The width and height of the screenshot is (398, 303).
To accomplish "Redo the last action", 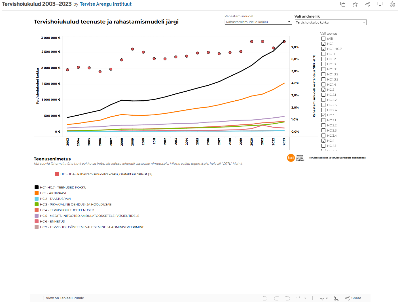I will [x=276, y=298].
